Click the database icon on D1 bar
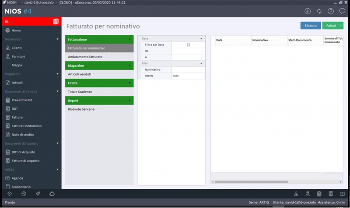The image size is (350, 208). click(56, 21)
